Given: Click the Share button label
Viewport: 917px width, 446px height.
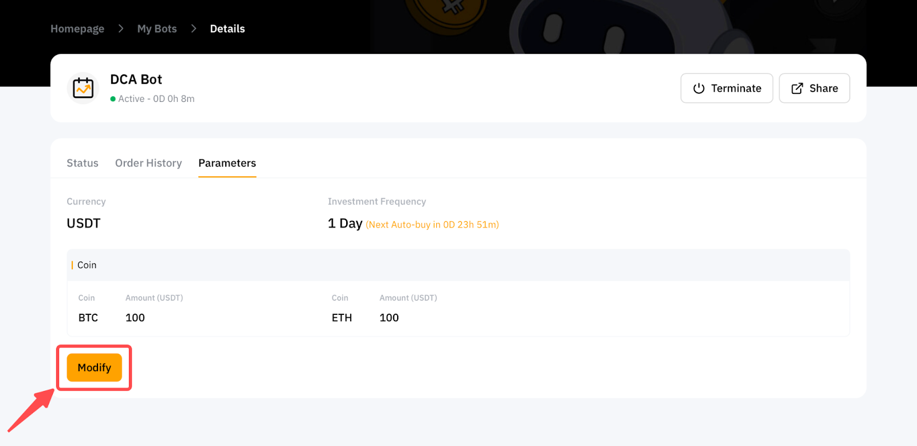Looking at the screenshot, I should click(x=824, y=88).
